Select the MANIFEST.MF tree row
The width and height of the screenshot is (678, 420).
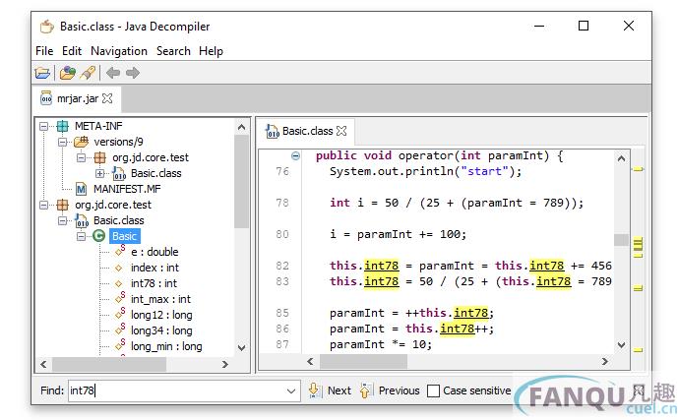(x=127, y=189)
